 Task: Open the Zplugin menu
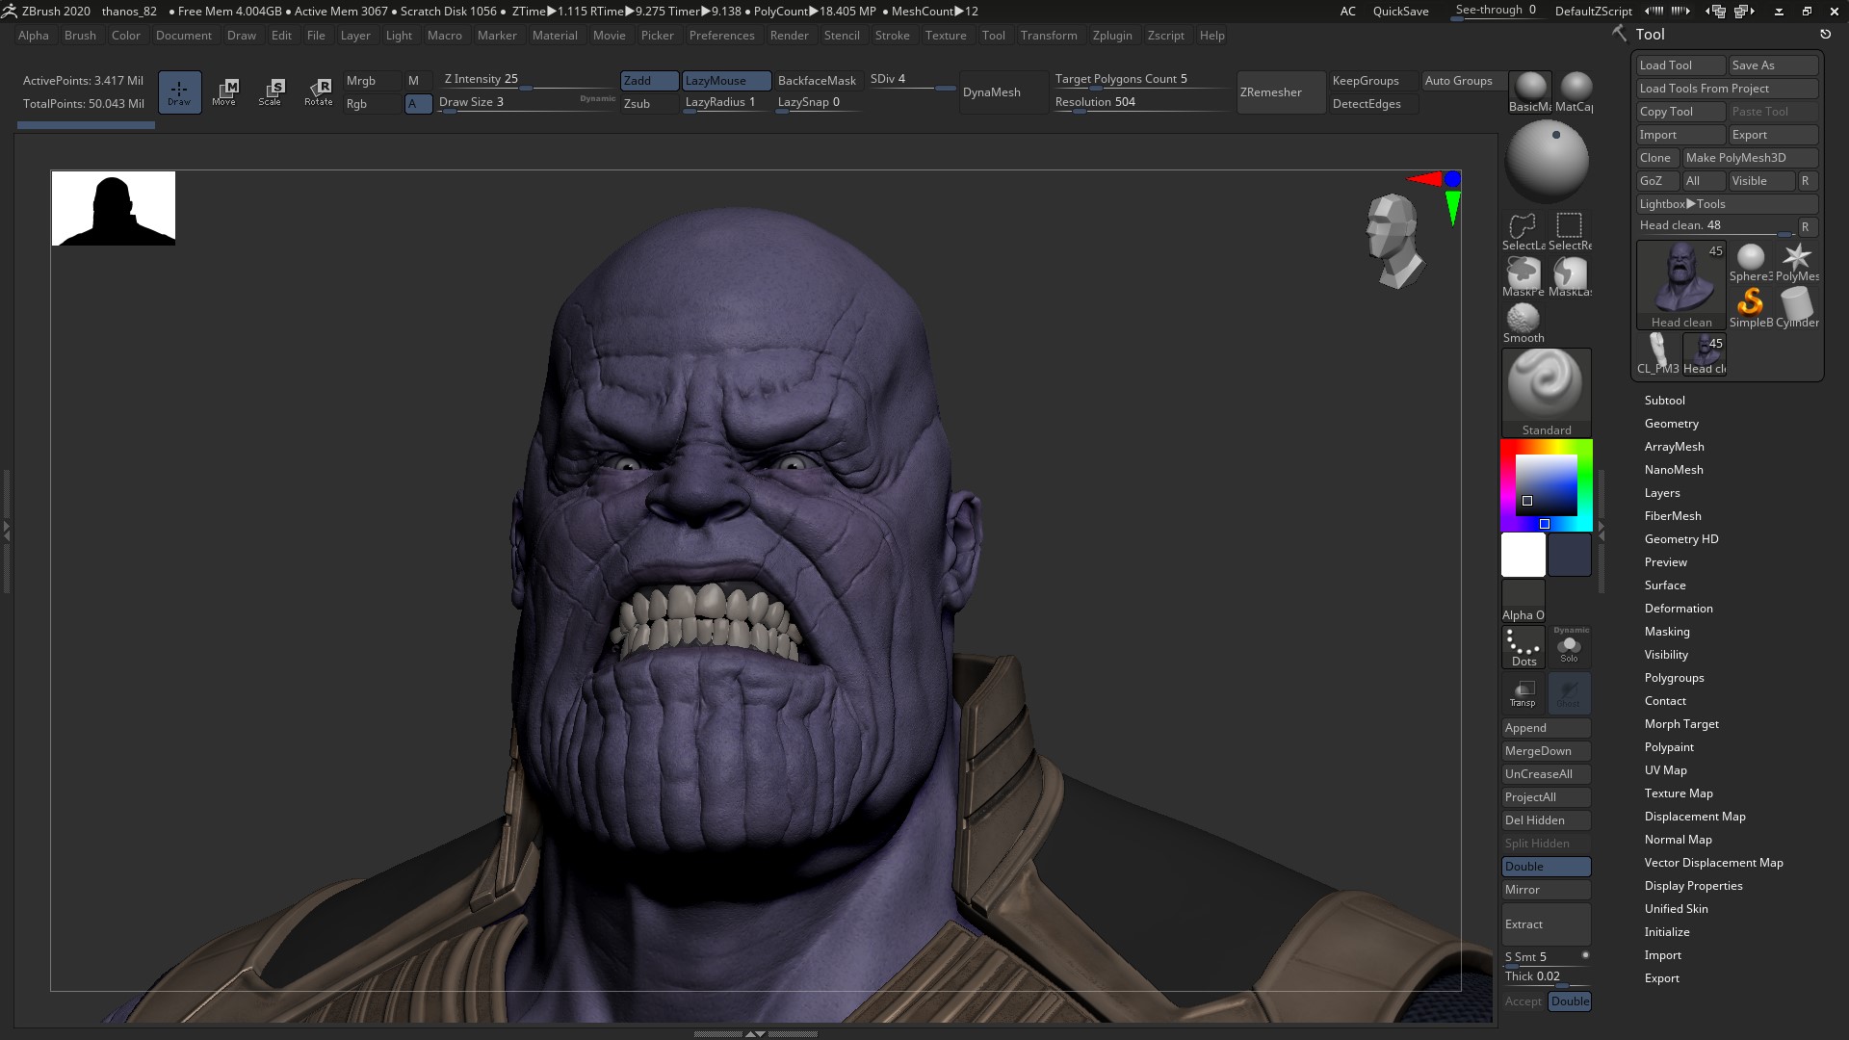pos(1112,36)
